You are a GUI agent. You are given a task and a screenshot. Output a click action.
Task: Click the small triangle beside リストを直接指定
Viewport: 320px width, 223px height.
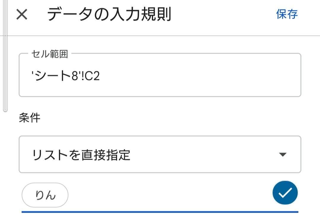click(x=283, y=155)
